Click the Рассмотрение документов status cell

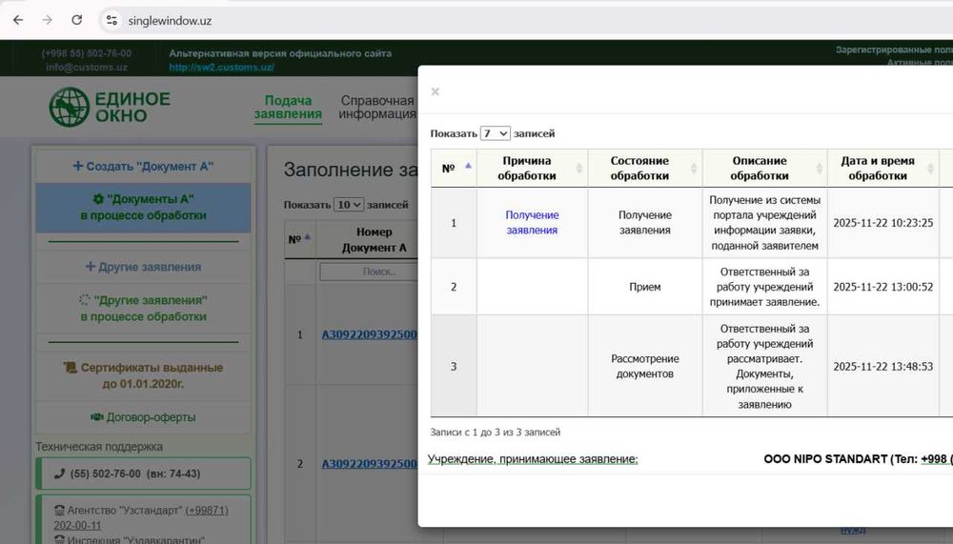[645, 367]
